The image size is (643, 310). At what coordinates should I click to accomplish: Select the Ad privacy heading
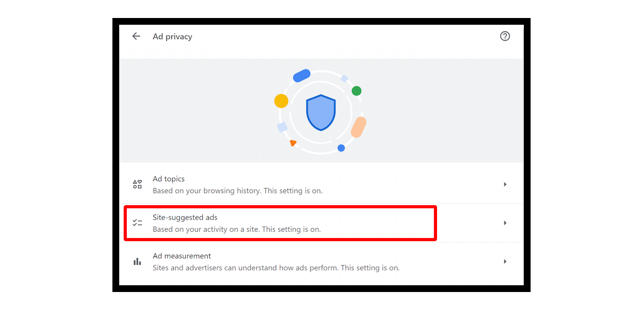tap(172, 36)
